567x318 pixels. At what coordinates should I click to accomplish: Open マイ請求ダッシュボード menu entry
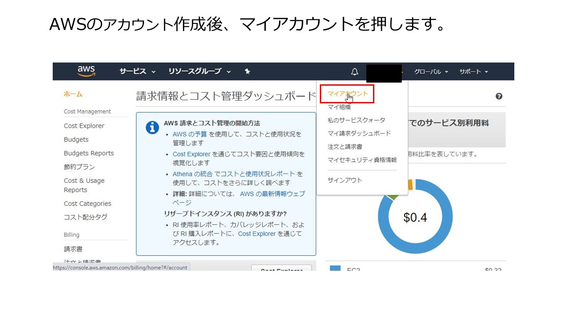(x=359, y=133)
